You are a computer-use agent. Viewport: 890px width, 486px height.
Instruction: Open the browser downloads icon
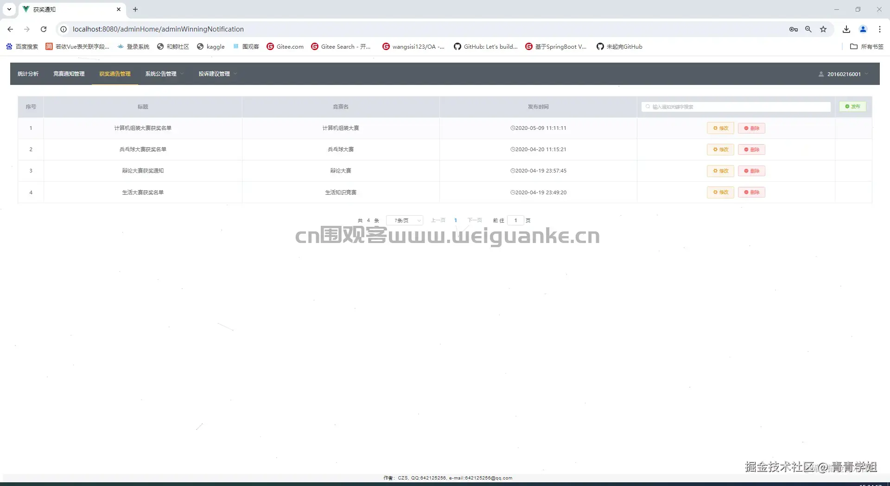846,29
